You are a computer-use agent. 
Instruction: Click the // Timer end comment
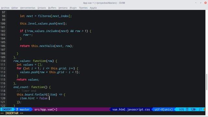[26, 91]
